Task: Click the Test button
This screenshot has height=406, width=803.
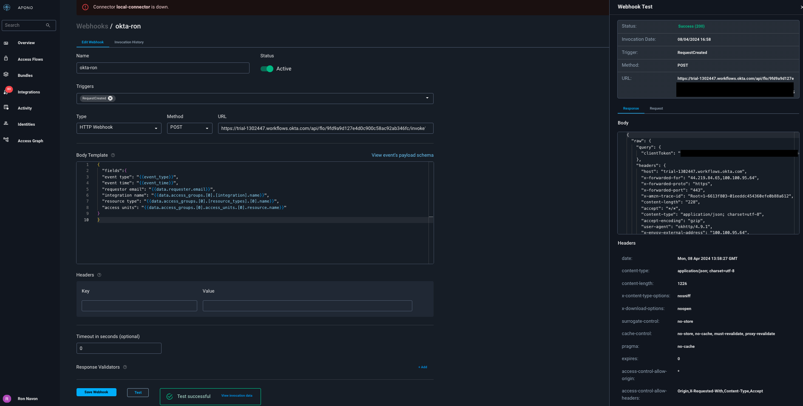Action: 138,393
